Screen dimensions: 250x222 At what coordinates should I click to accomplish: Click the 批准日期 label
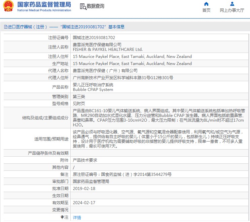(x=60, y=189)
